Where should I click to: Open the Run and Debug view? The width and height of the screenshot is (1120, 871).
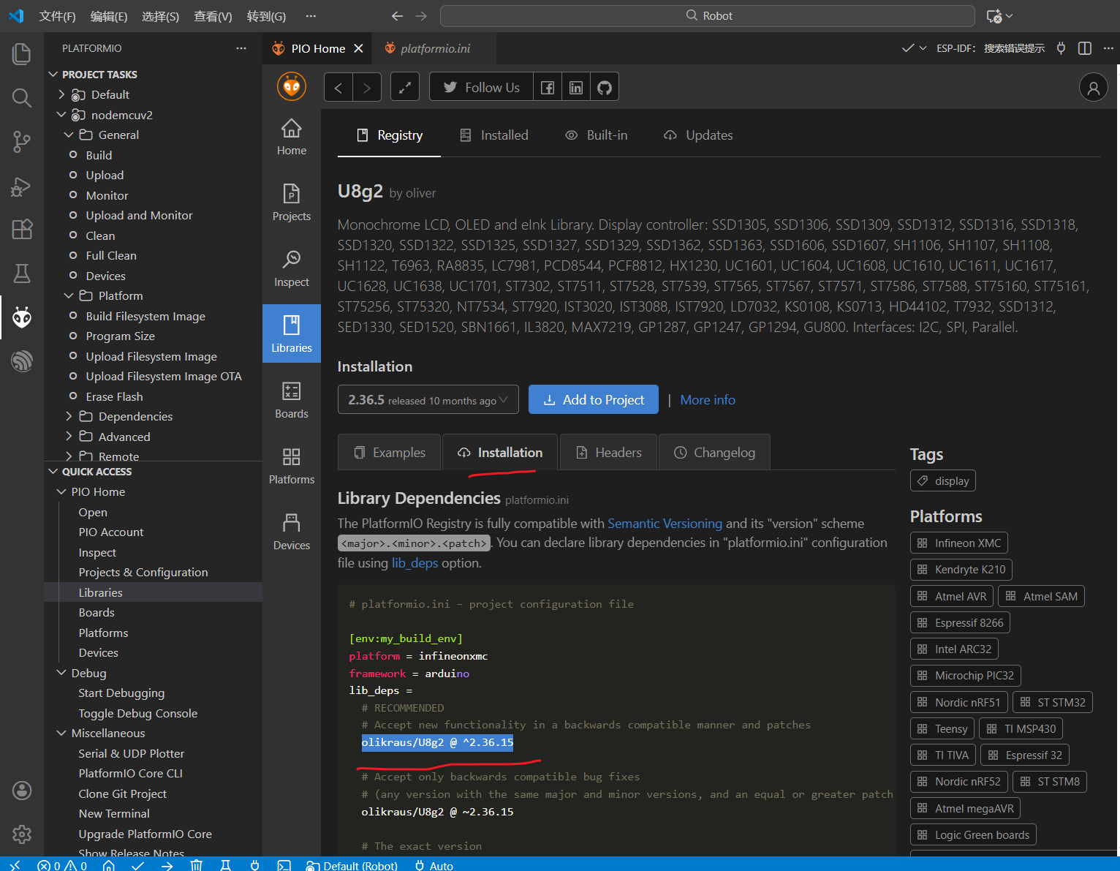pos(22,186)
